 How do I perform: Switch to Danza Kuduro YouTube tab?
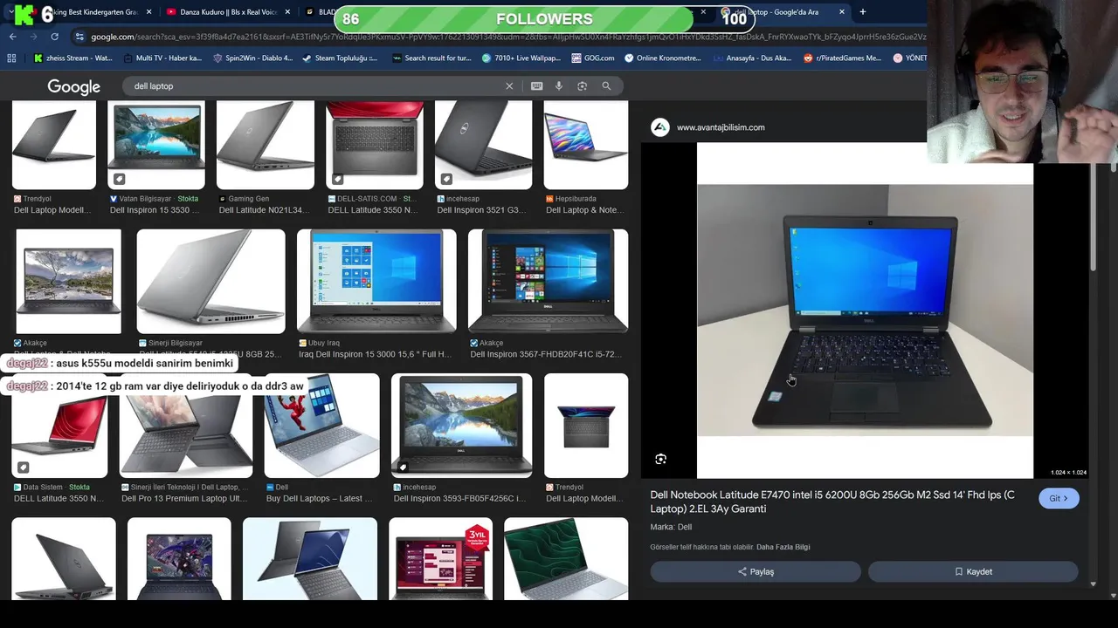227,12
